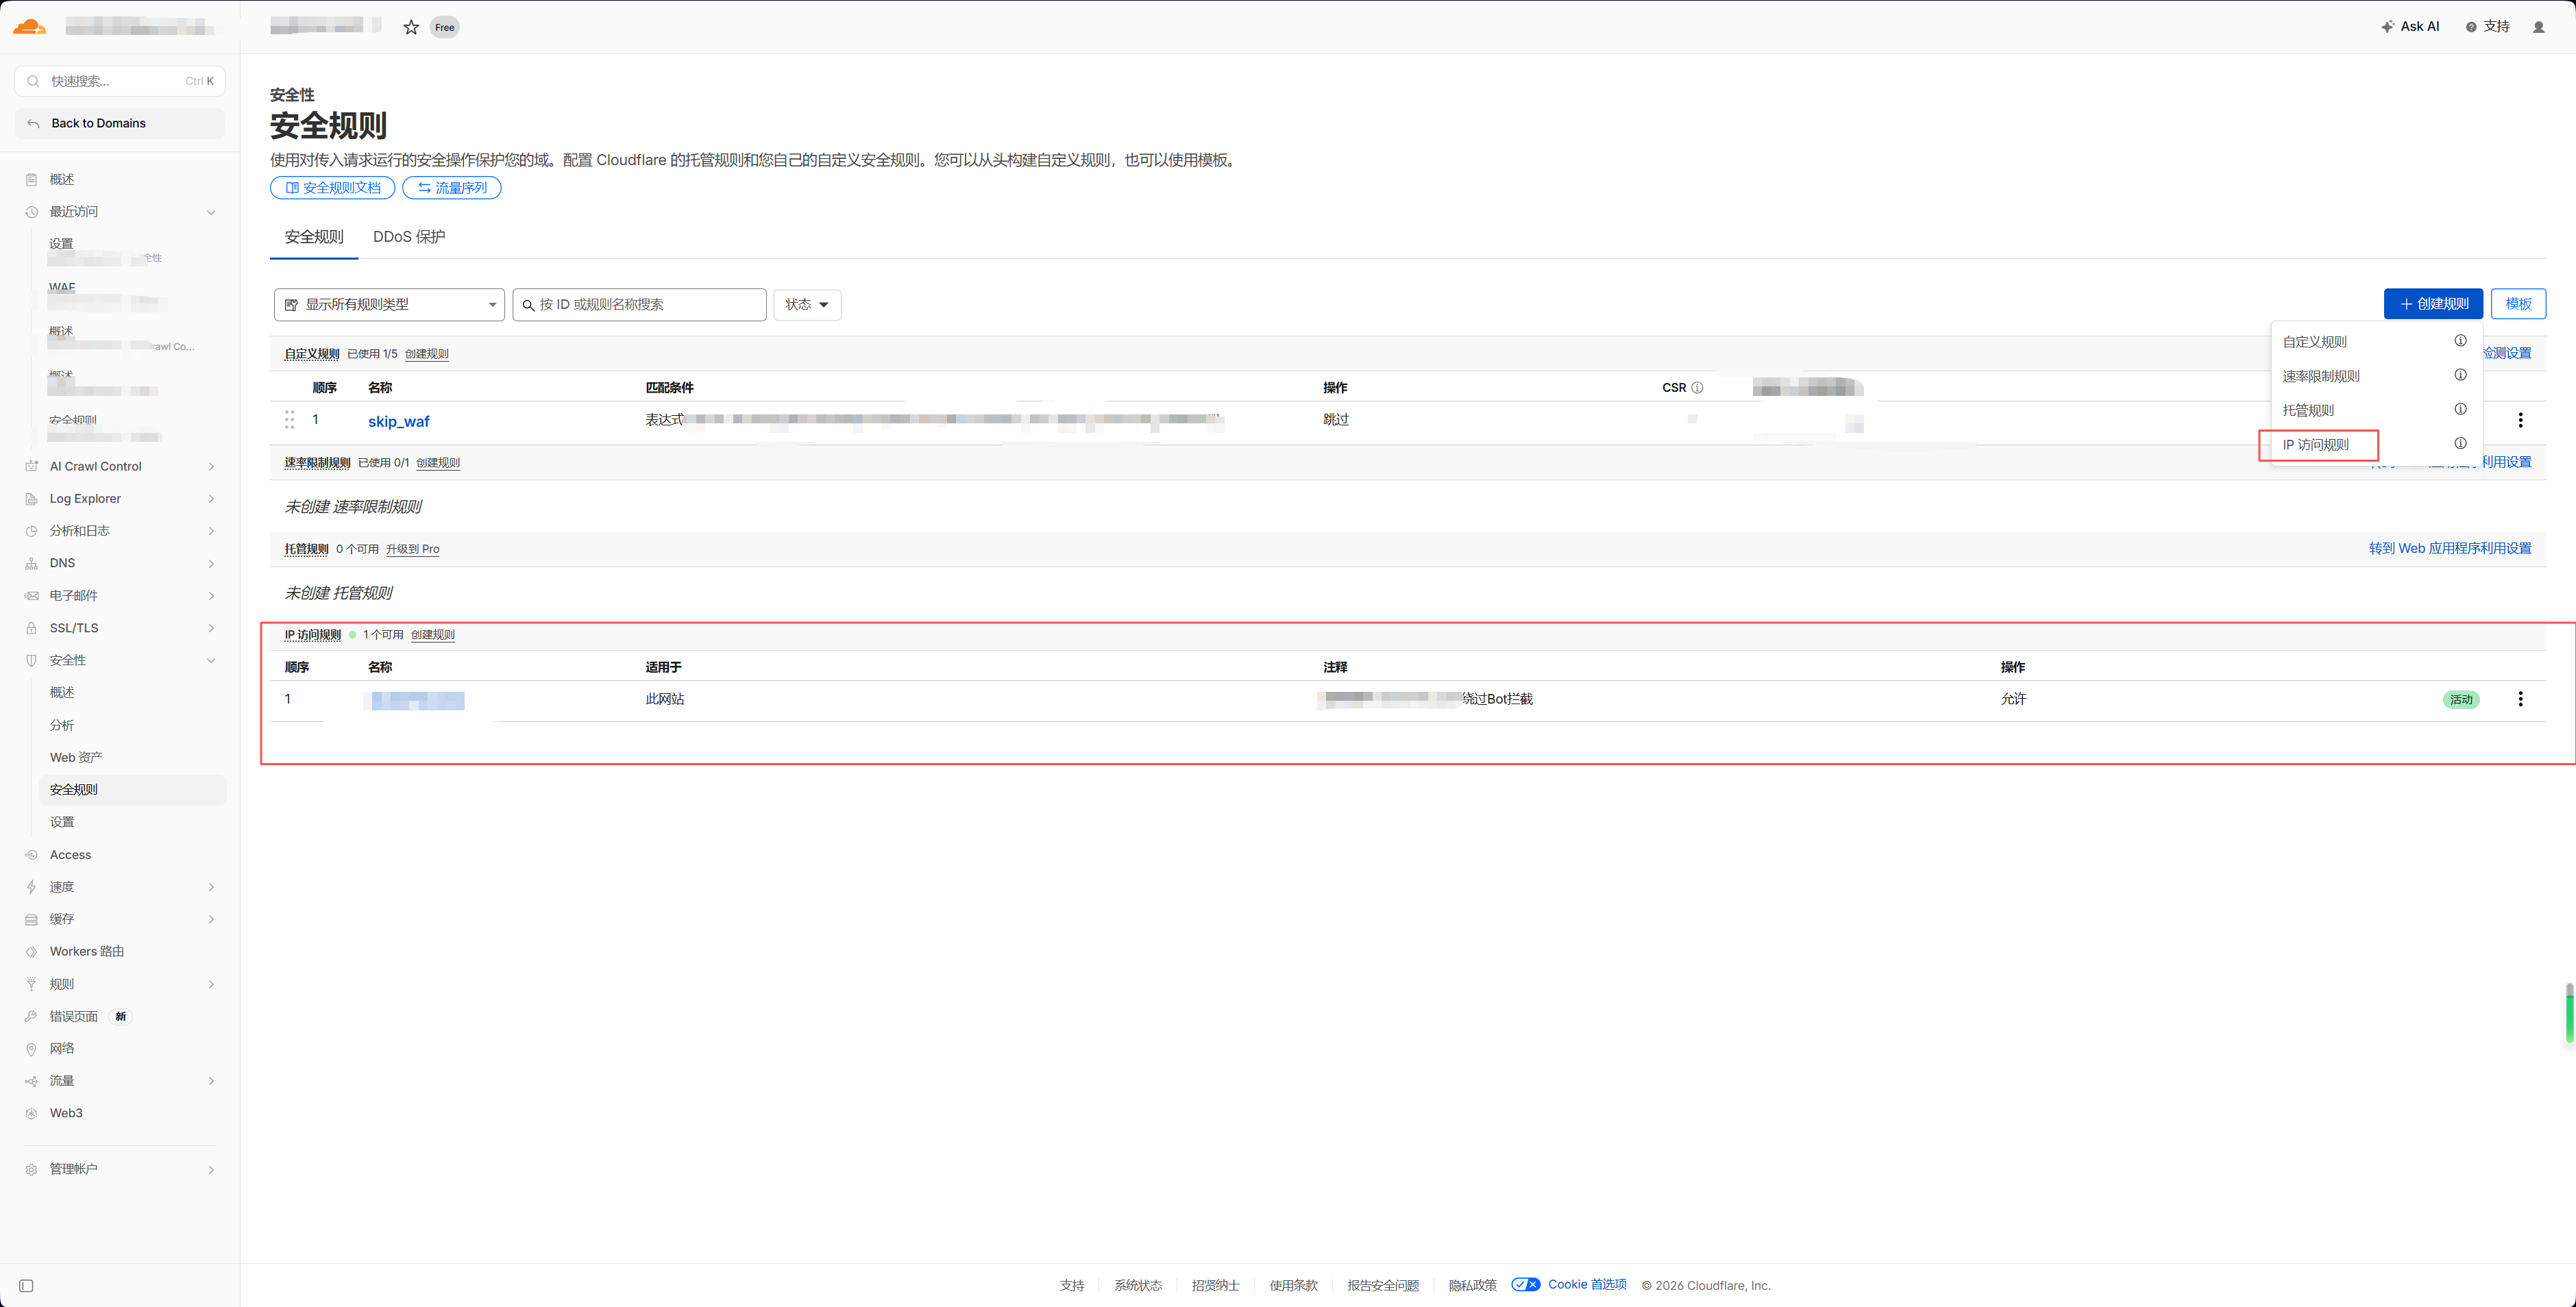Image resolution: width=2576 pixels, height=1307 pixels.
Task: Open three-dot menu for IP access rule
Action: pyautogui.click(x=2520, y=699)
